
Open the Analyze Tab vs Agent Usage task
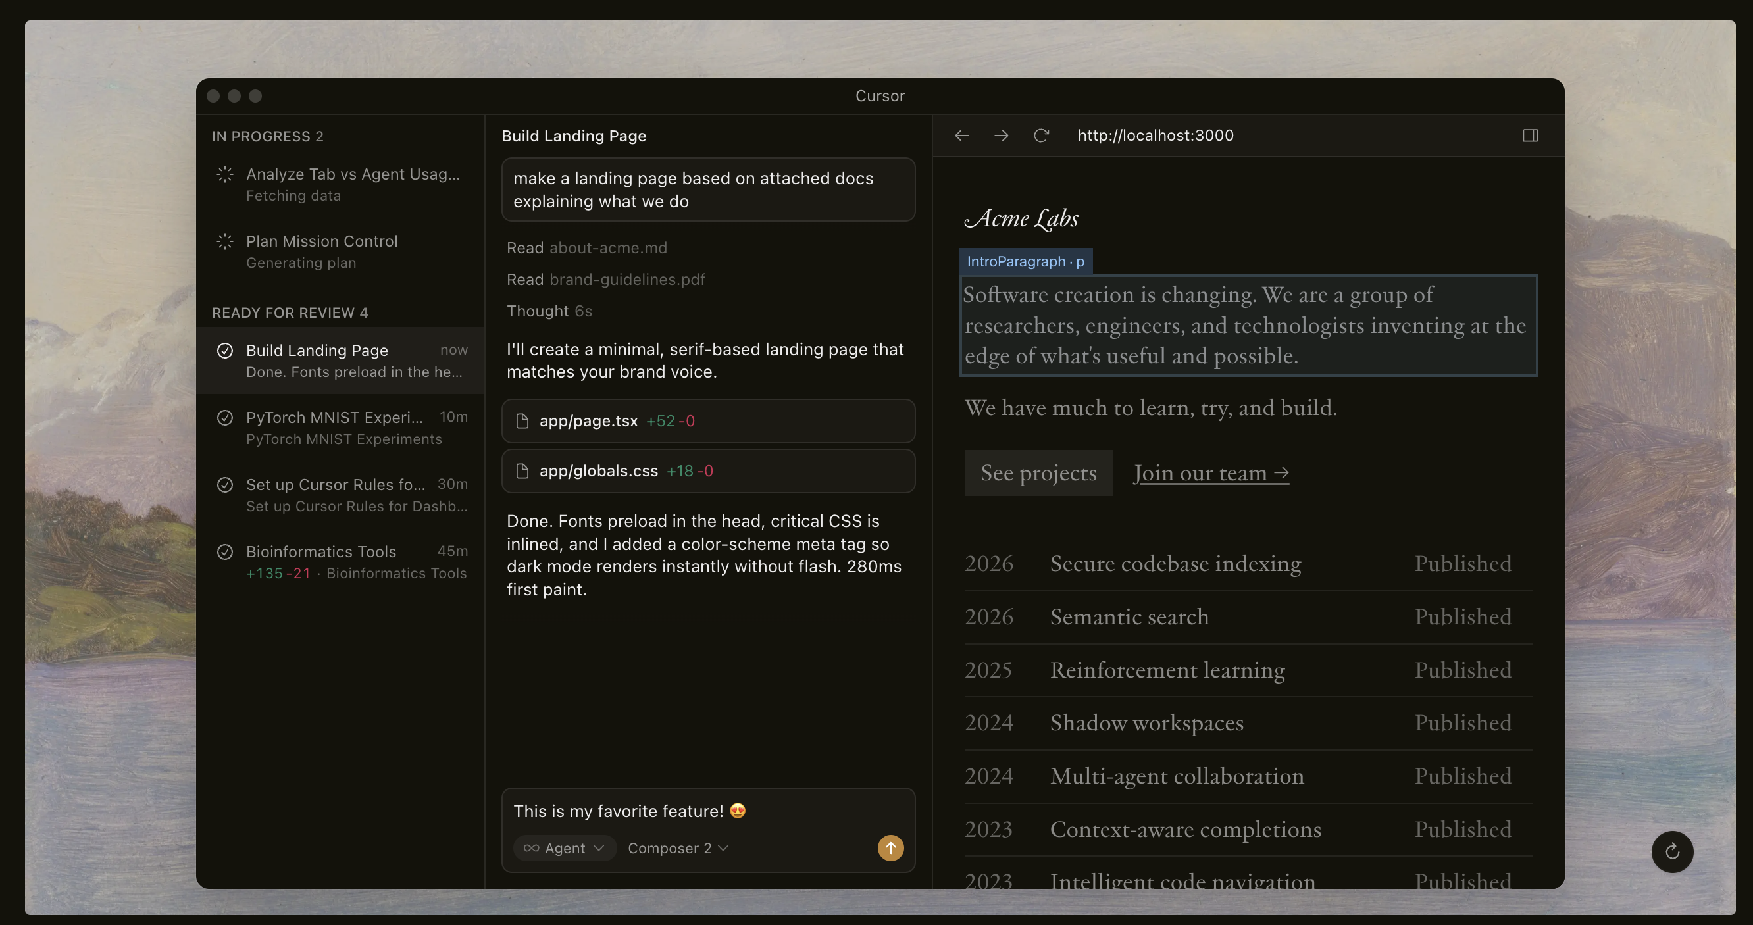340,184
